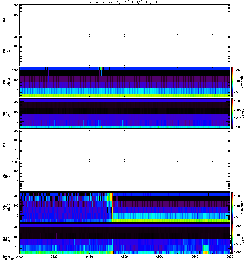Select the empty thb fff 2 plot panel
This screenshot has height=266, width=249.
pos(124,51)
